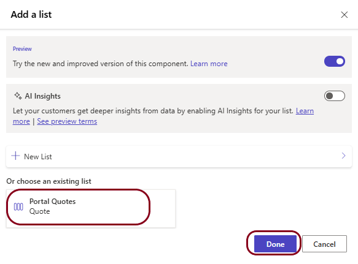Confirm selection with the Done button

tap(275, 244)
